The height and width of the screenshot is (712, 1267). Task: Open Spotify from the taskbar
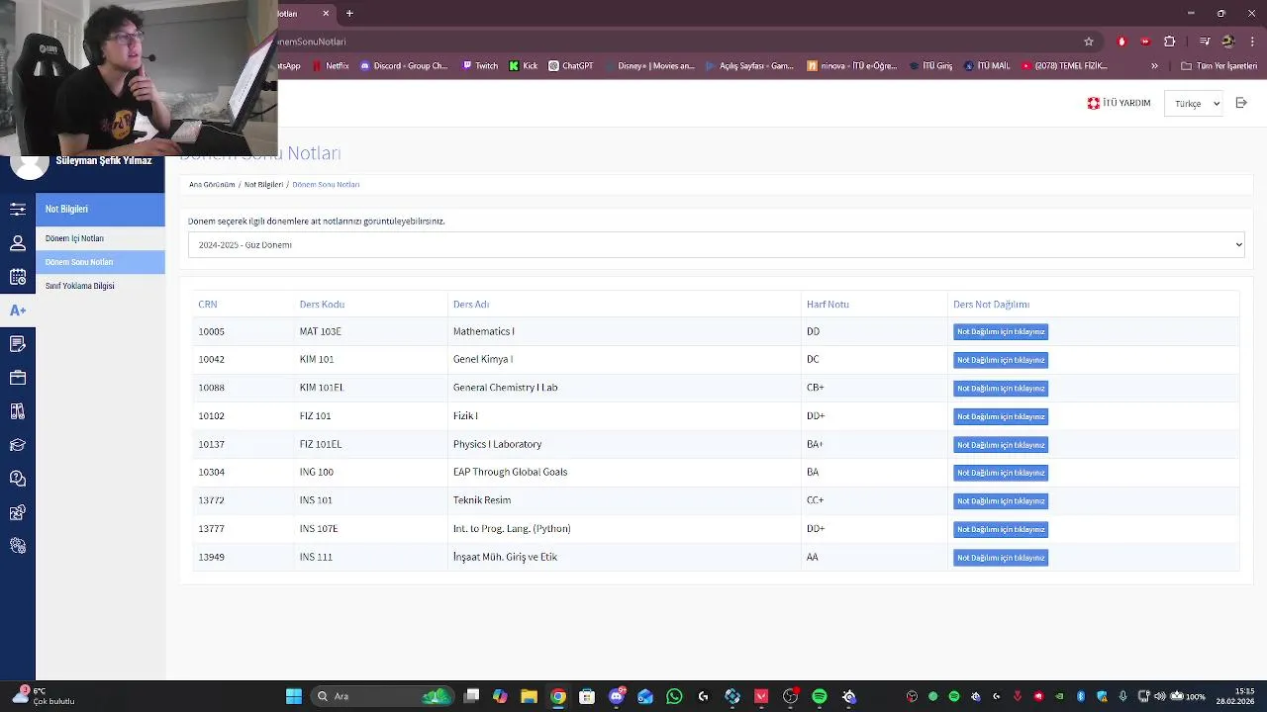820,696
